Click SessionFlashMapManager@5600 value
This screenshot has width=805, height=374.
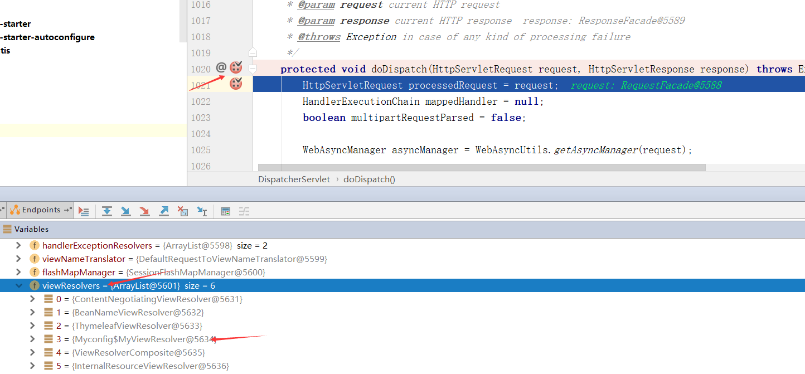tap(196, 273)
